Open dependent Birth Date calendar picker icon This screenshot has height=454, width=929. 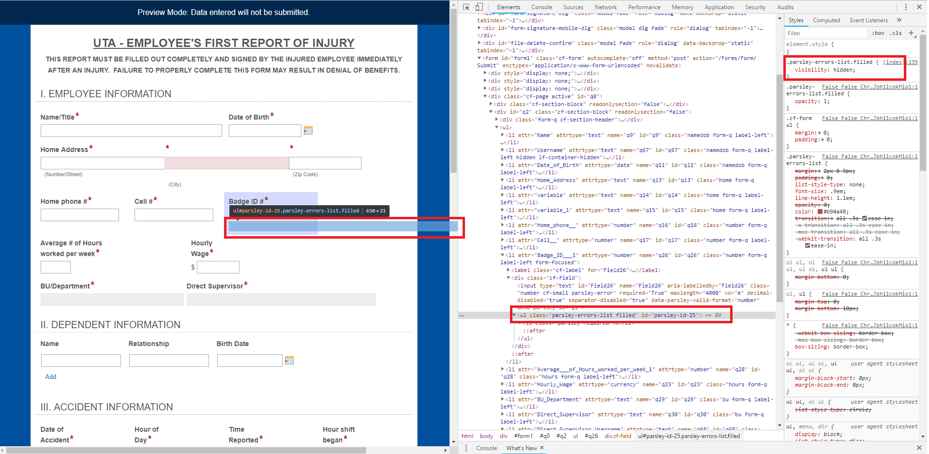point(289,360)
